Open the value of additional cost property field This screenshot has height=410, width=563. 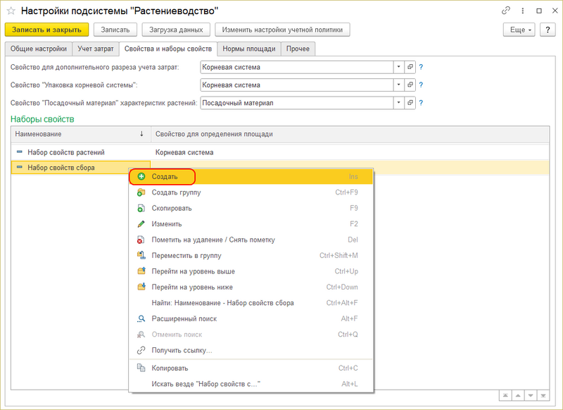(410, 67)
